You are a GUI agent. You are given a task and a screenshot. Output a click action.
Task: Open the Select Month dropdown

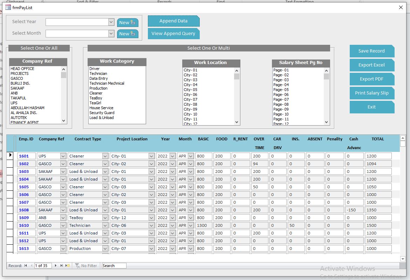click(x=111, y=33)
